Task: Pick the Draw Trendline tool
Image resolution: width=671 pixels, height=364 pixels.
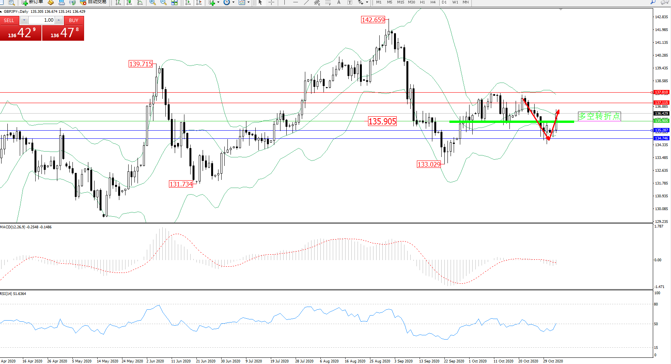Action: click(x=306, y=2)
